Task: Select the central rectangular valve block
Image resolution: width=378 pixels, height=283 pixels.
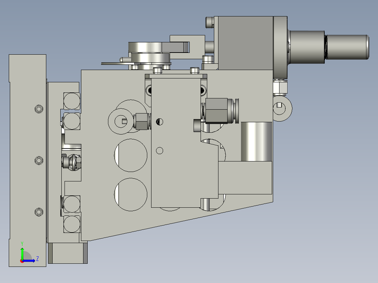Action: pos(176,142)
